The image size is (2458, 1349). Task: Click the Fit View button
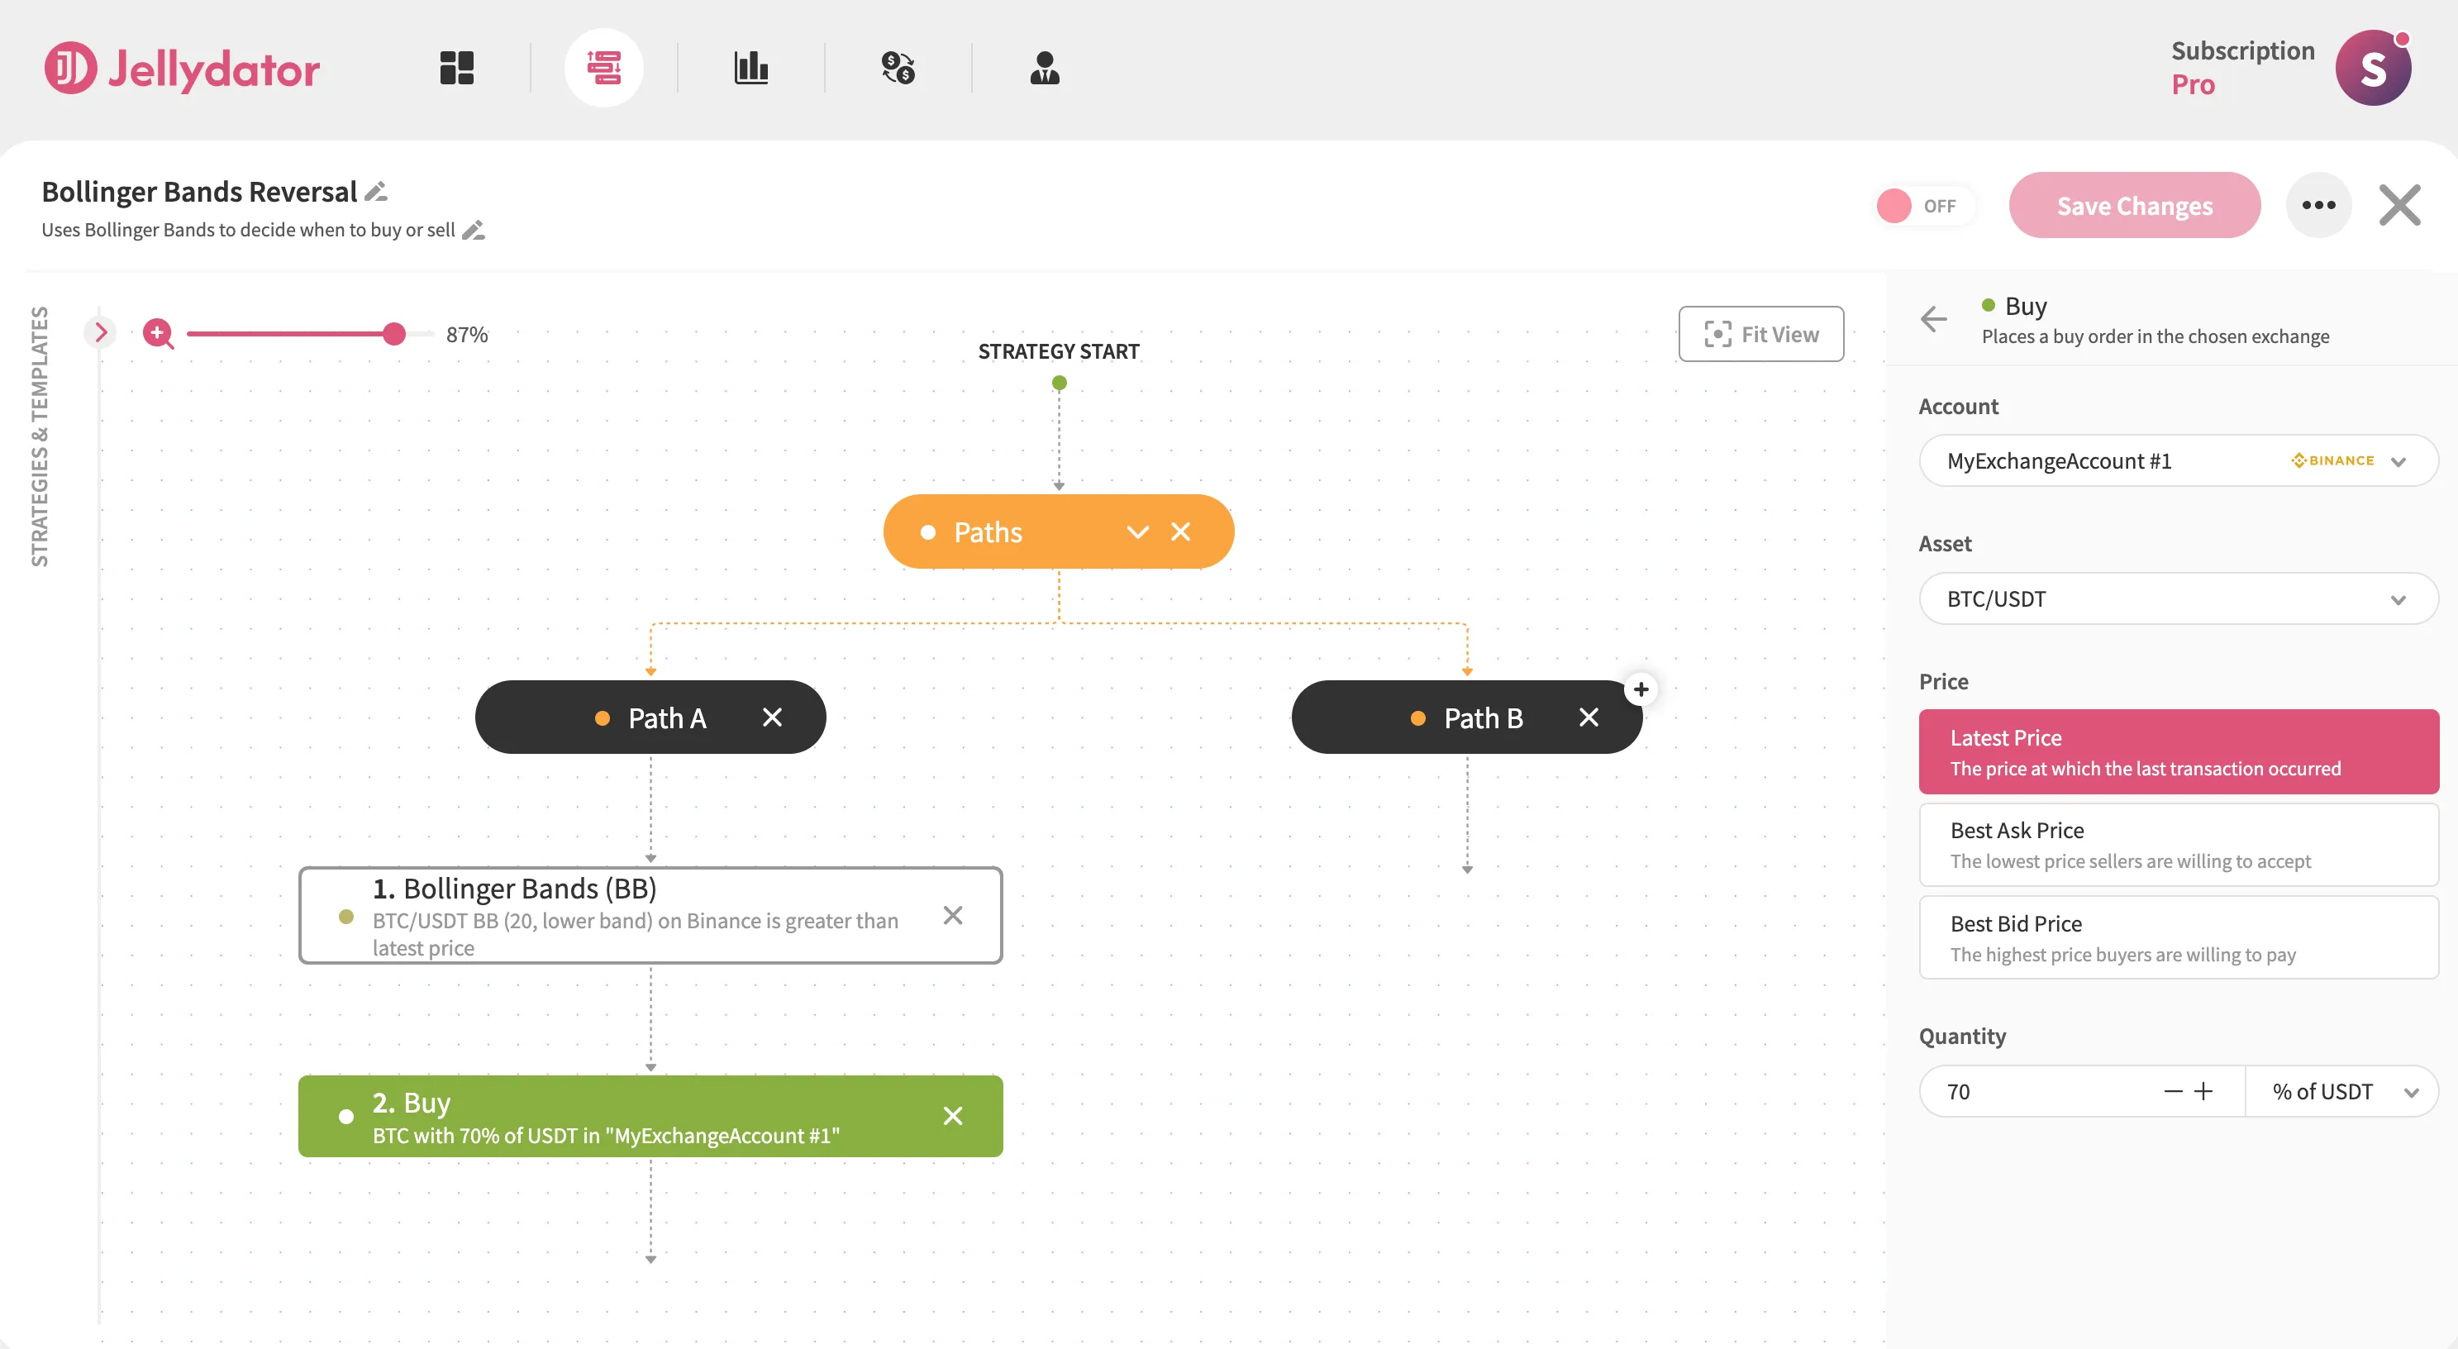point(1760,334)
